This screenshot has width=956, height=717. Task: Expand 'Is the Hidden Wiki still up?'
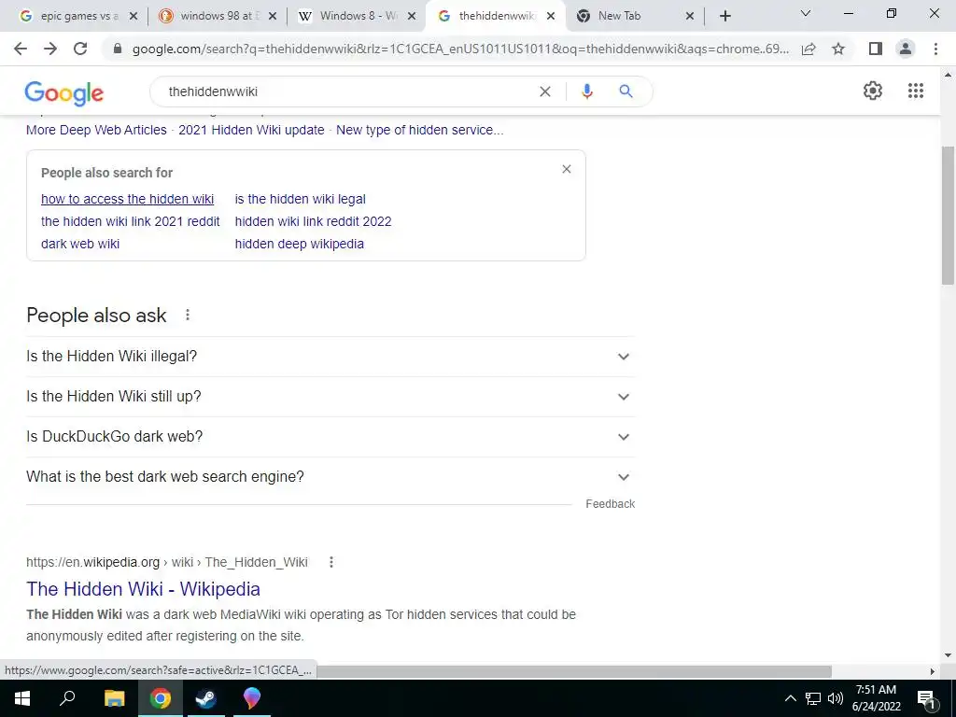[330, 397]
